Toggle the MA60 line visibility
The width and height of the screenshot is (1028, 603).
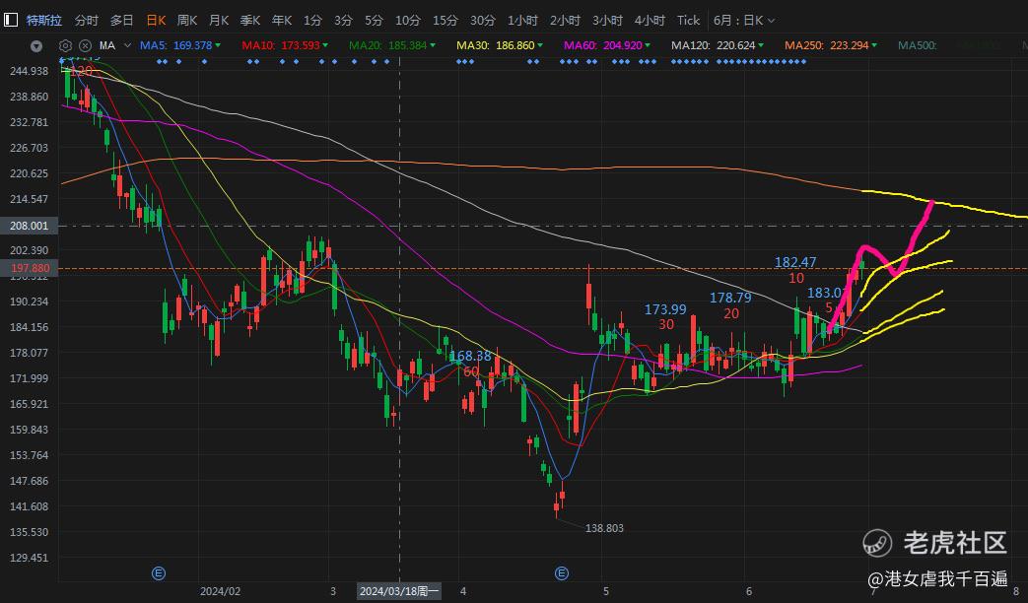603,45
